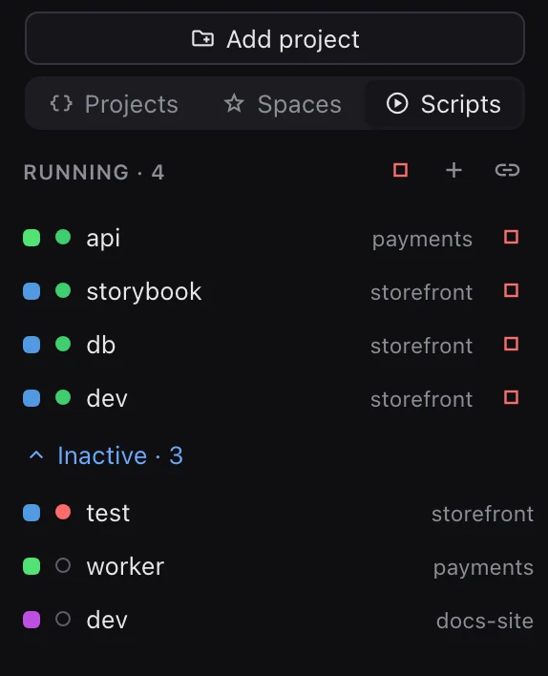Image resolution: width=548 pixels, height=676 pixels.
Task: Click the play-circle icon on the Scripts tab
Action: [397, 103]
